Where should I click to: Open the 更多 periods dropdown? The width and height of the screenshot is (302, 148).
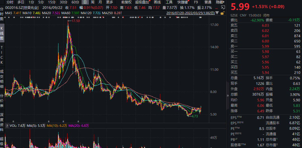click(x=110, y=2)
